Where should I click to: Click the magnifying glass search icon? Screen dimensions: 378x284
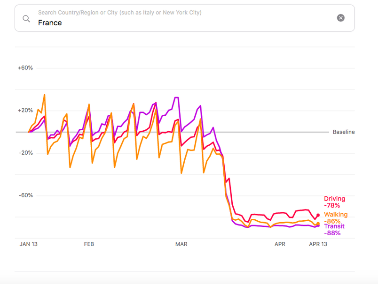click(26, 18)
